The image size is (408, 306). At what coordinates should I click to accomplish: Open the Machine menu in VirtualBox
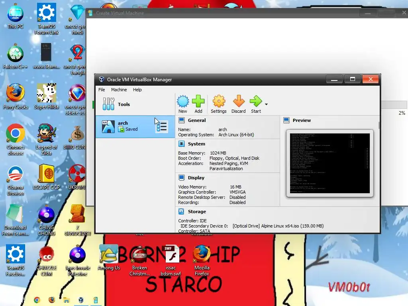click(x=119, y=90)
